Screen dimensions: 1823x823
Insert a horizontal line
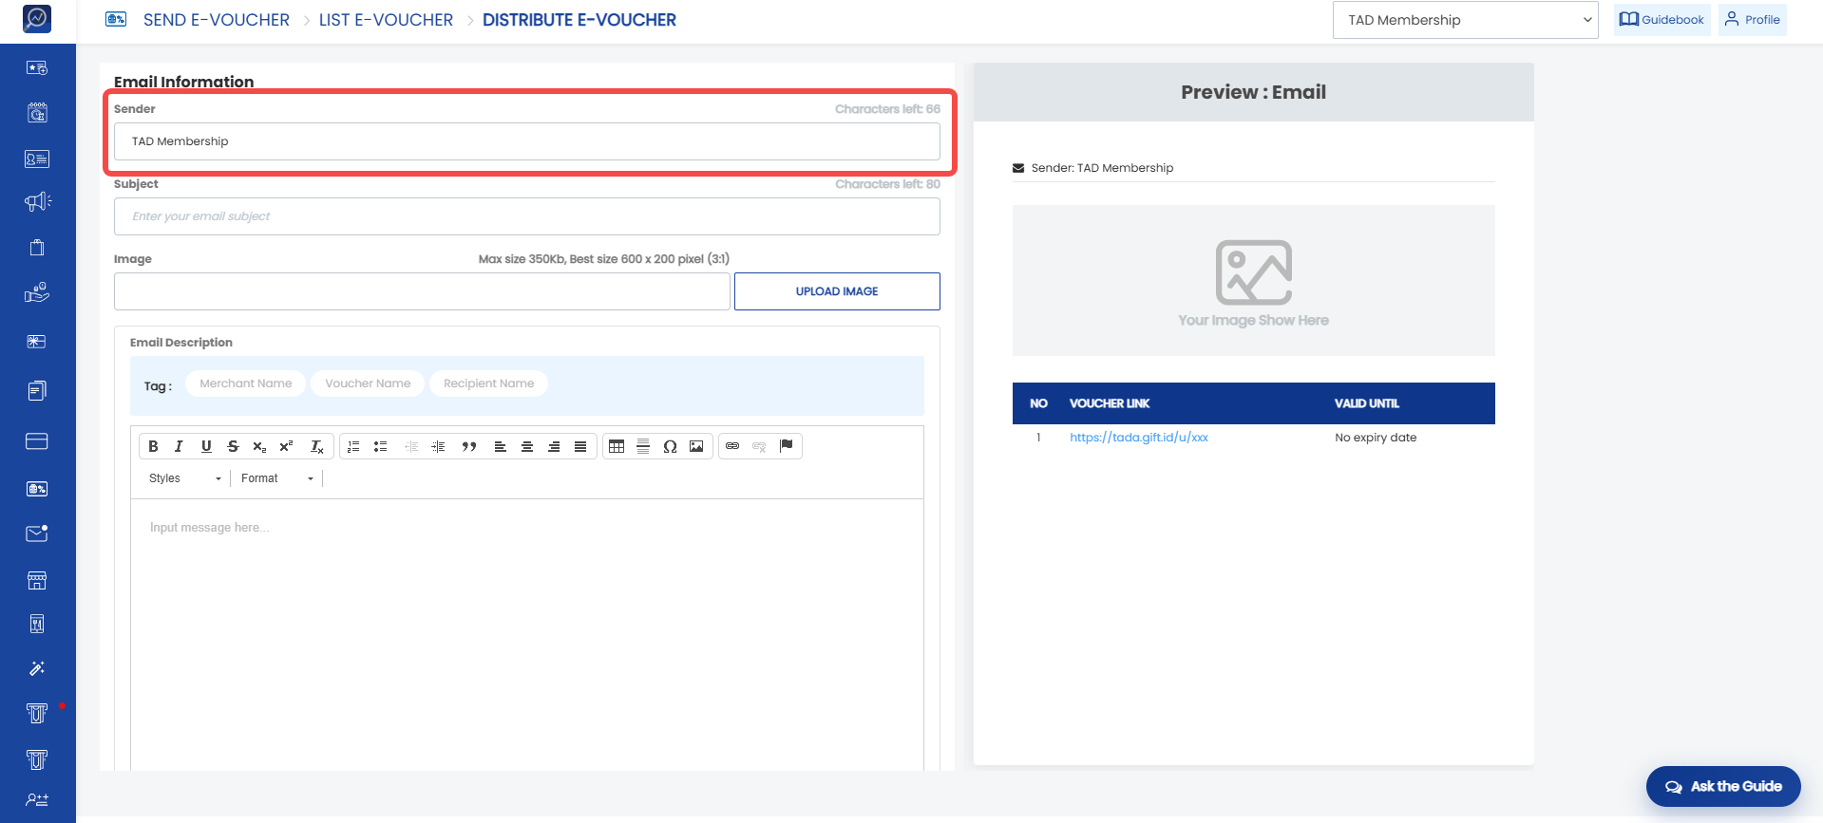point(643,446)
